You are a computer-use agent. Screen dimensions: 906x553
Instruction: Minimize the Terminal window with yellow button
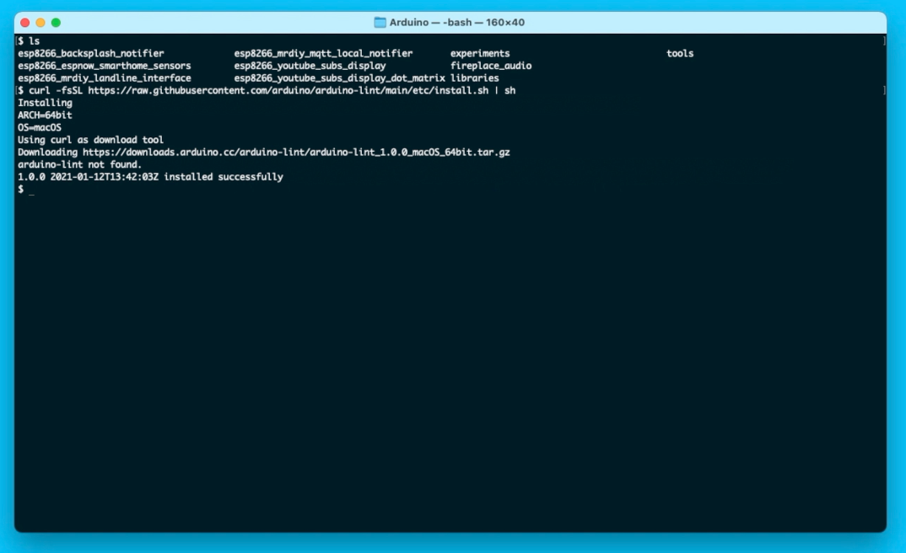point(40,23)
